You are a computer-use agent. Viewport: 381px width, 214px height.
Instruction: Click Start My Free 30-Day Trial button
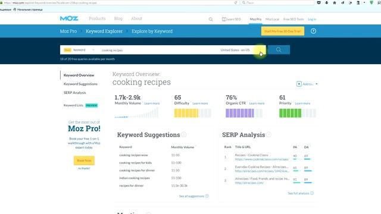(x=283, y=31)
